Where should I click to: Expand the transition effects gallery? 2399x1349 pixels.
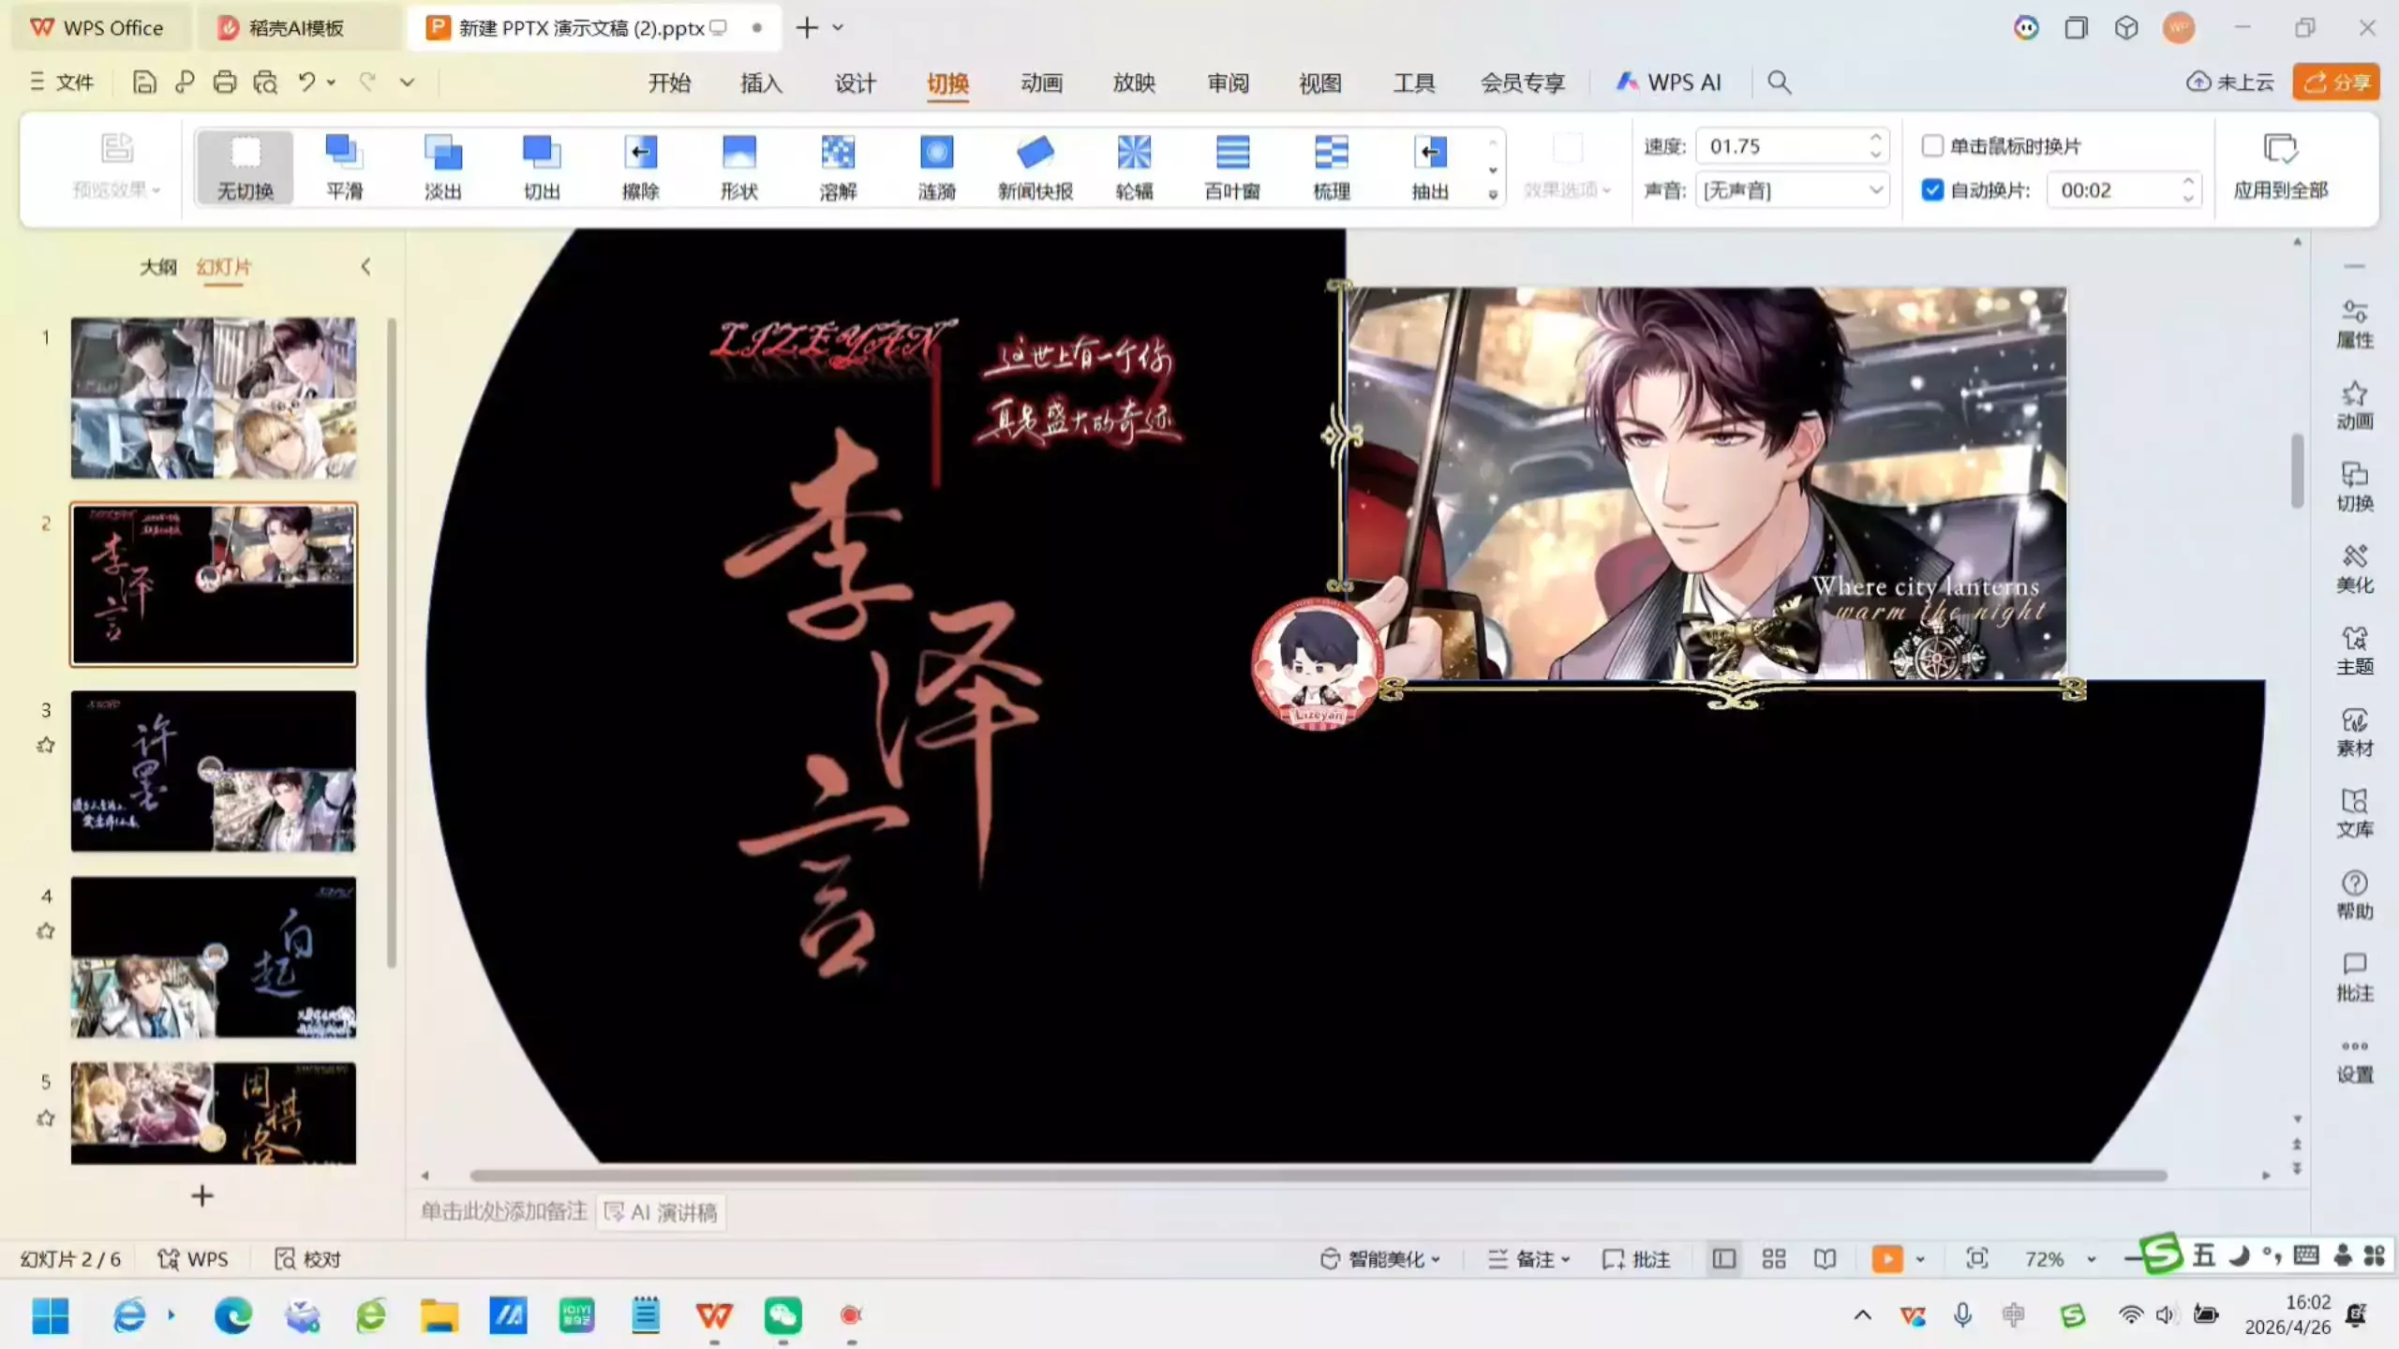coord(1493,195)
